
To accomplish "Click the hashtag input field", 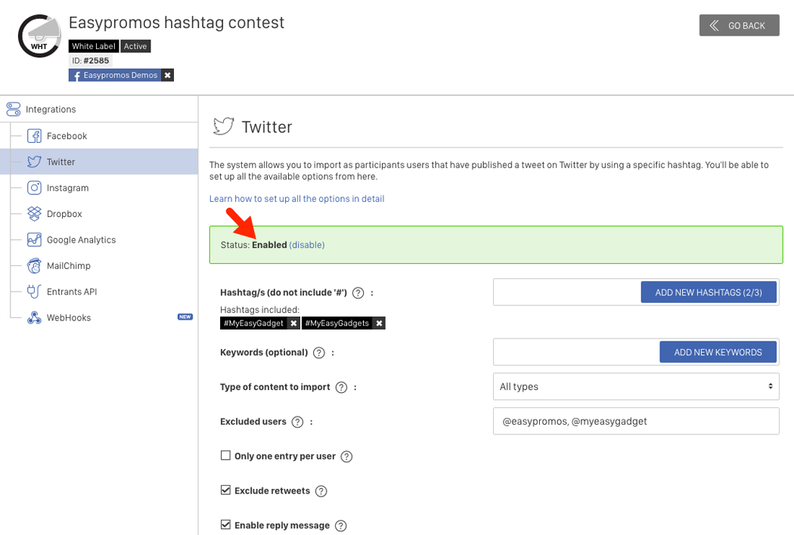I will (567, 292).
